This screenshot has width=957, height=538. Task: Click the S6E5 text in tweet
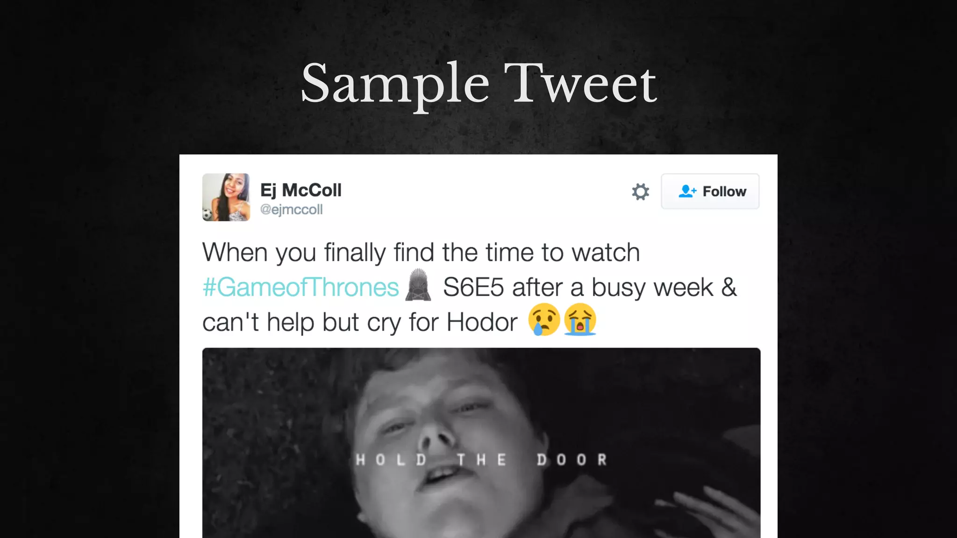pos(473,287)
